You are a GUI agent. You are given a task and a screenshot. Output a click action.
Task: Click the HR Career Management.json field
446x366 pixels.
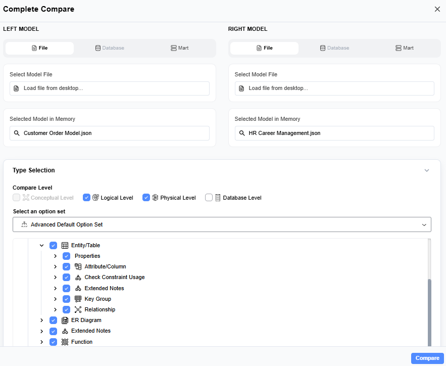334,133
